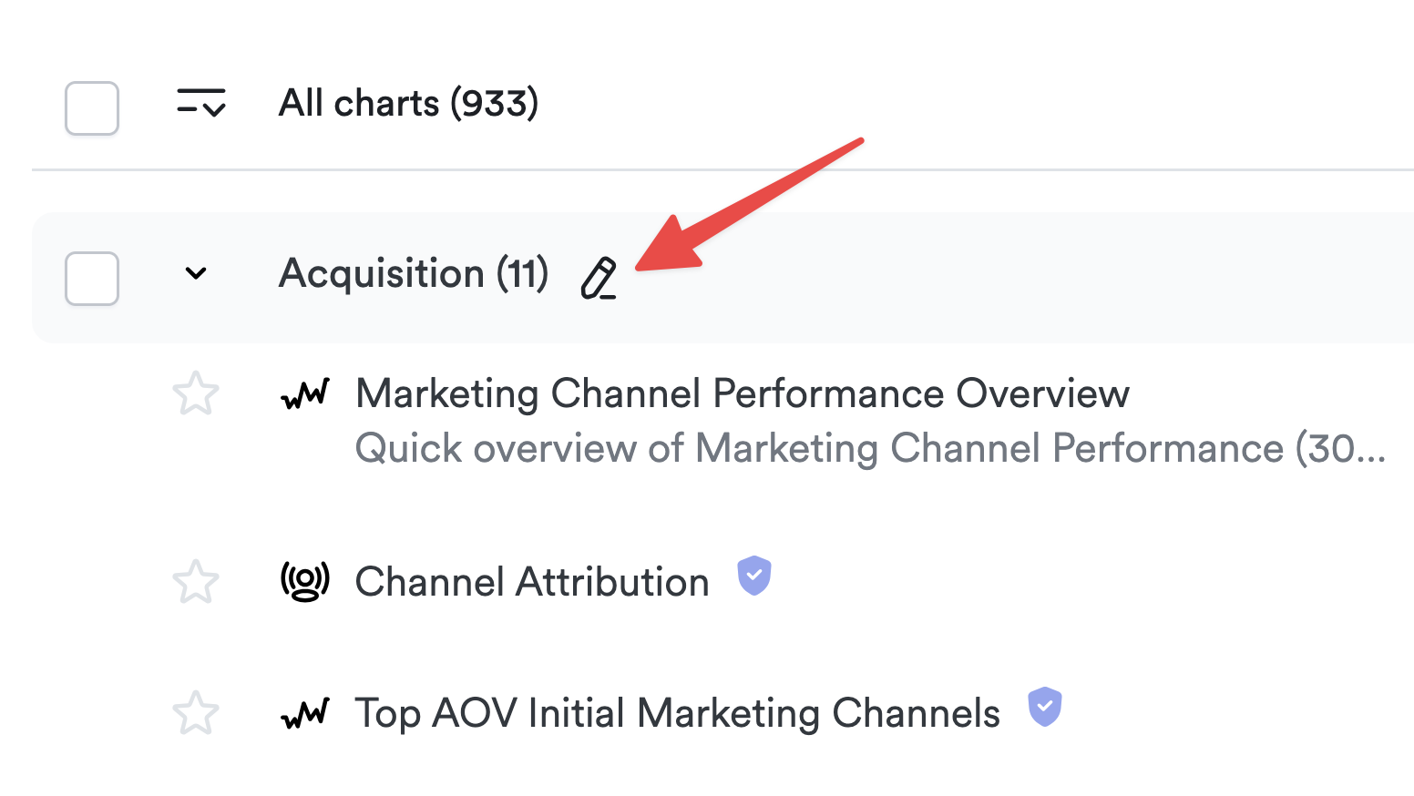Image resolution: width=1414 pixels, height=796 pixels.
Task: Collapse the Acquisition group chevron
Action: pyautogui.click(x=196, y=273)
